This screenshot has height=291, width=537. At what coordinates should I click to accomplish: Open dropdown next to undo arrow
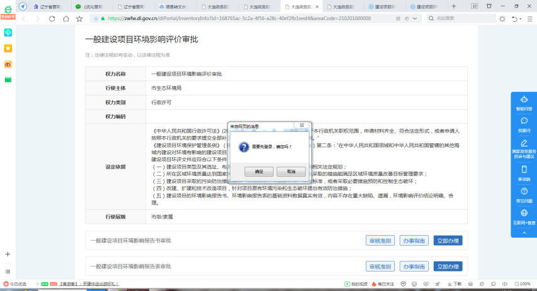(520, 19)
